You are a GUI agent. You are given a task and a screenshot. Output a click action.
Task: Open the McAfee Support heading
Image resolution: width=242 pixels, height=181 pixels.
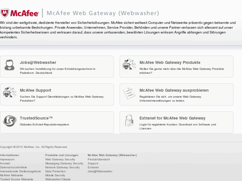[x=36, y=90]
